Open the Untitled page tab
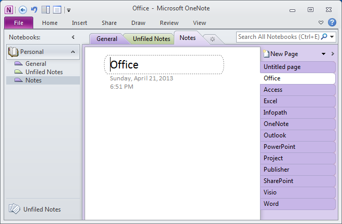Screen dimensions: 342x224 [x=298, y=67]
